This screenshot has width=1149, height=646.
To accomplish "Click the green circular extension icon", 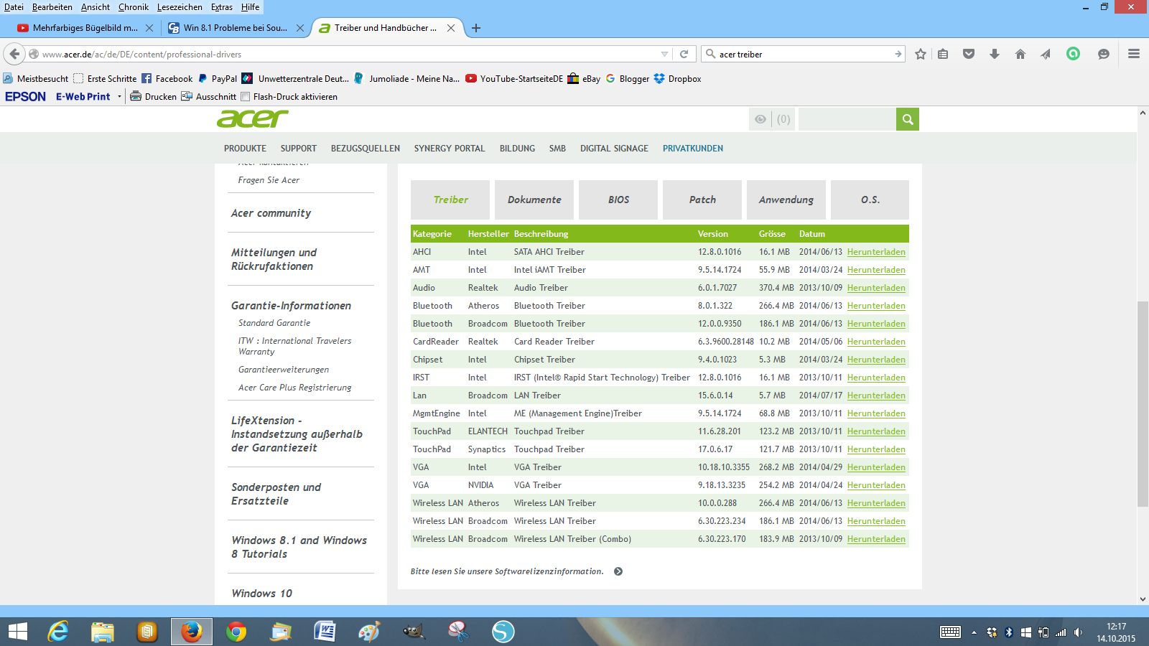I will 1073,54.
